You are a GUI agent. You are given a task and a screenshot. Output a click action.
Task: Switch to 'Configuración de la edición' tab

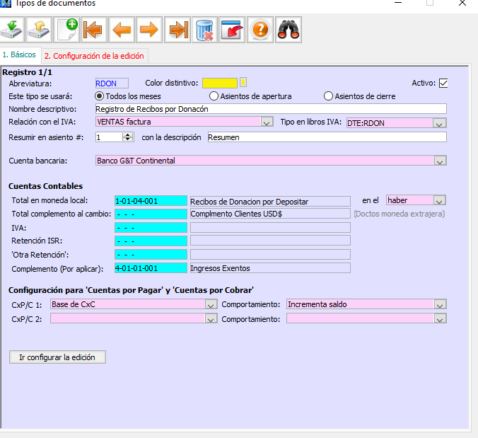(94, 55)
